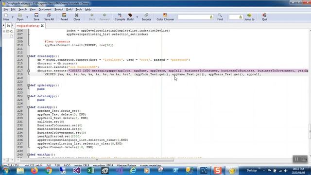Open the Document menu
Image resolution: width=311 pixels, height=175 pixels.
pos(45,9)
